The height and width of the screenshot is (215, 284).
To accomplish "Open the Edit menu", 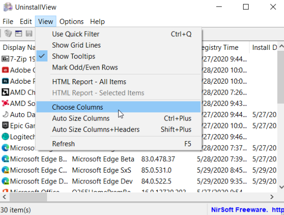I will click(26, 22).
